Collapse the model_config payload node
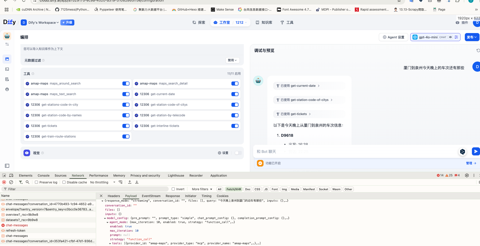Image resolution: width=480 pixels, height=246 pixels. tap(105, 218)
